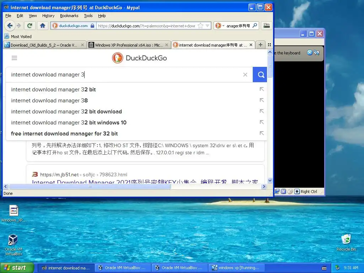
Task: Open the Internet Download Manager 2021 result title
Action: coord(145,182)
